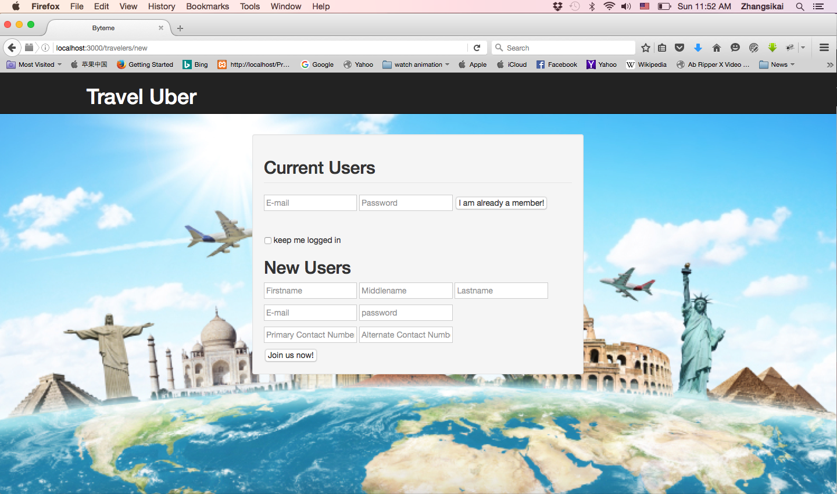837x494 pixels.
Task: Focus the Alternate Contact Number field
Action: tap(406, 335)
